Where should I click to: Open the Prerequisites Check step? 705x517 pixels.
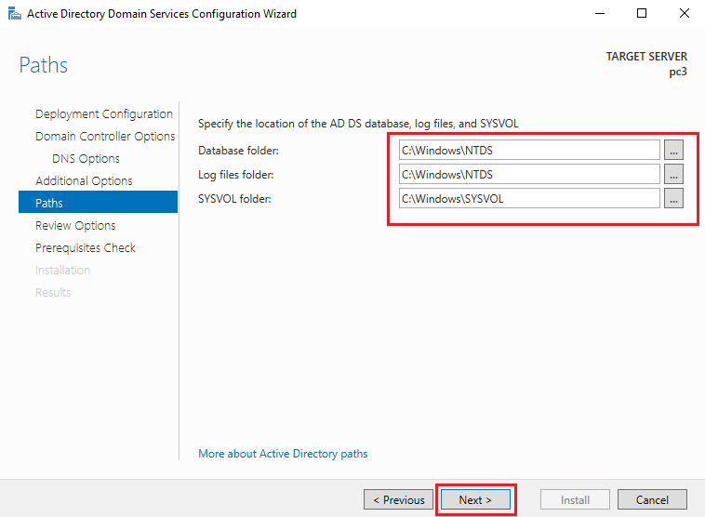tap(86, 248)
